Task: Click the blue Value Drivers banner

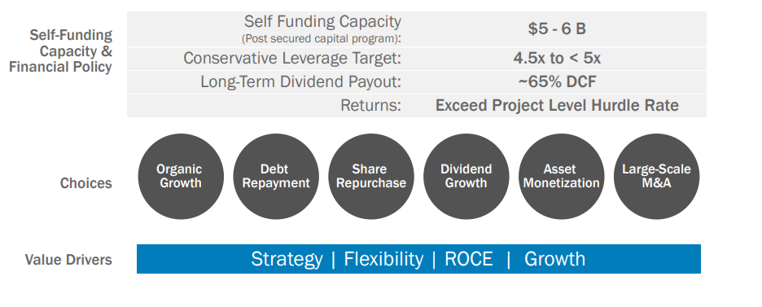Action: point(418,259)
